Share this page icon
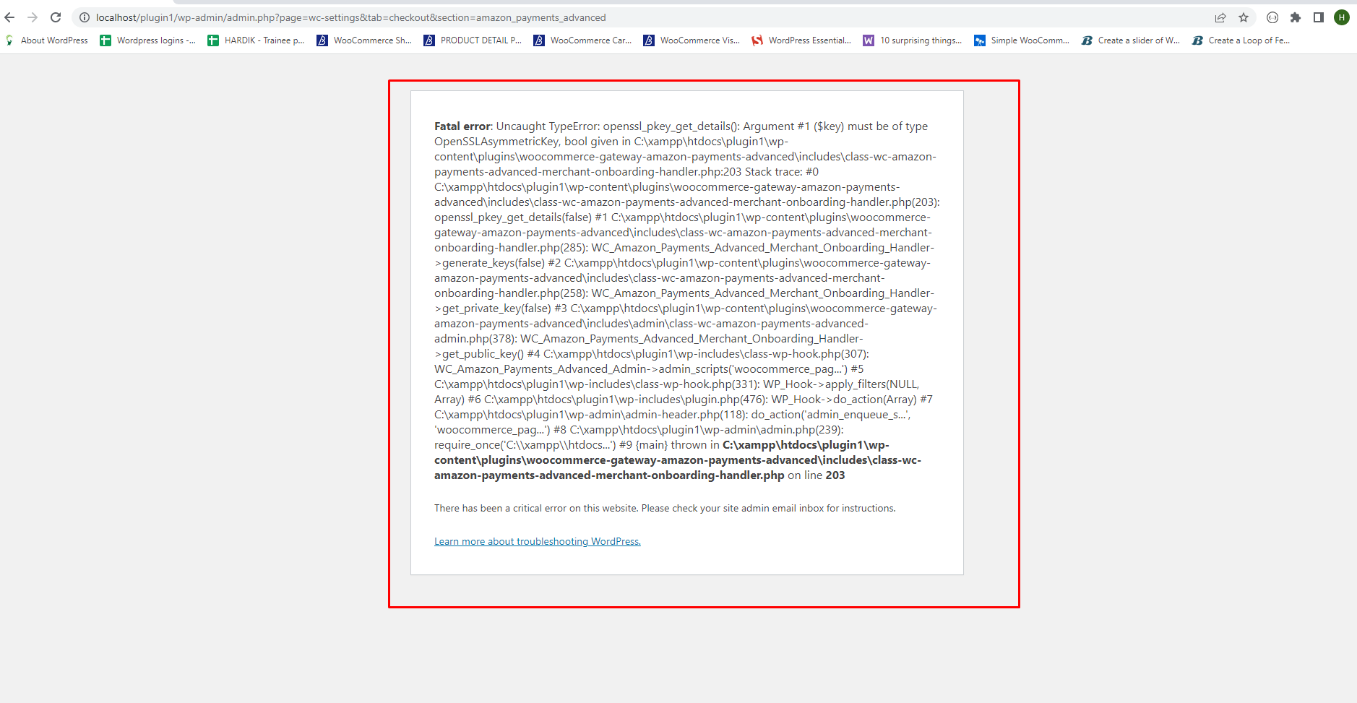The width and height of the screenshot is (1357, 703). (1220, 17)
